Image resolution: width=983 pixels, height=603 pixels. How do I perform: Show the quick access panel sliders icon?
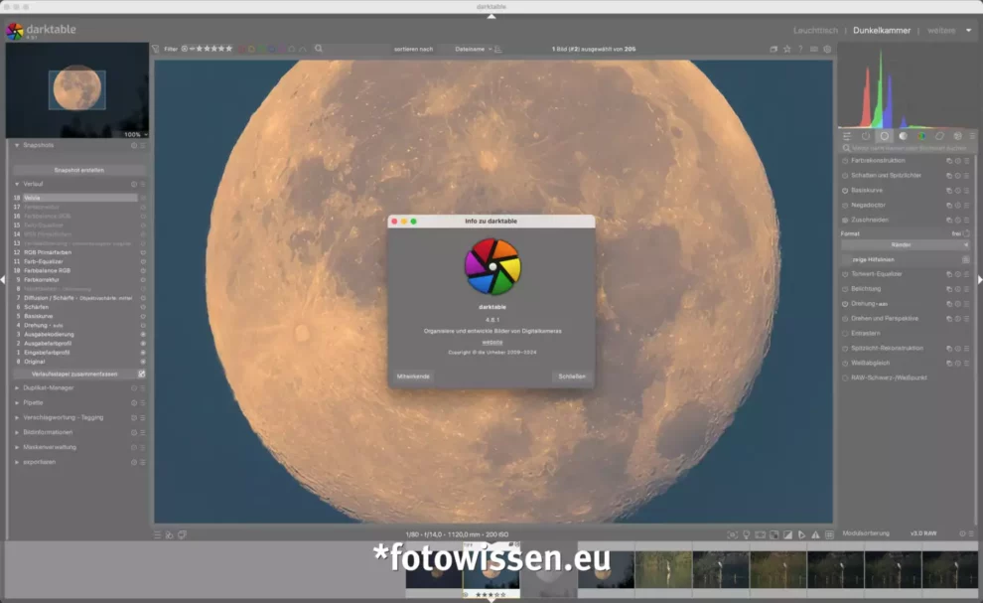click(x=847, y=136)
